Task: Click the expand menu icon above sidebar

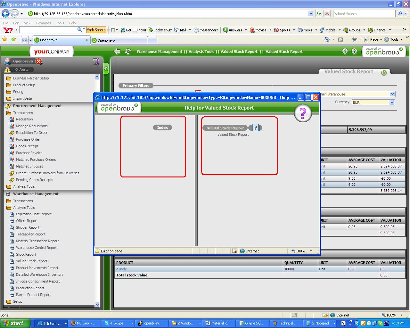Action: tap(96, 61)
